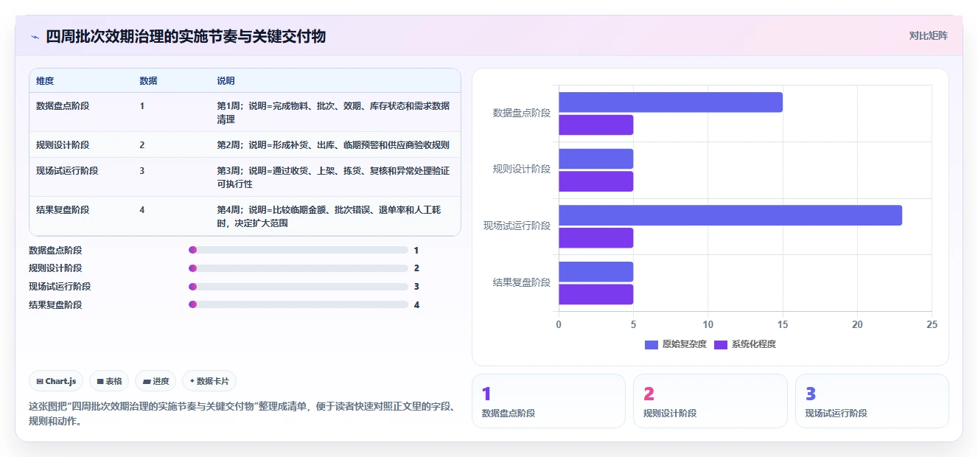This screenshot has height=457, width=978.
Task: Click table value 3 in 数据 column
Action: click(x=142, y=171)
